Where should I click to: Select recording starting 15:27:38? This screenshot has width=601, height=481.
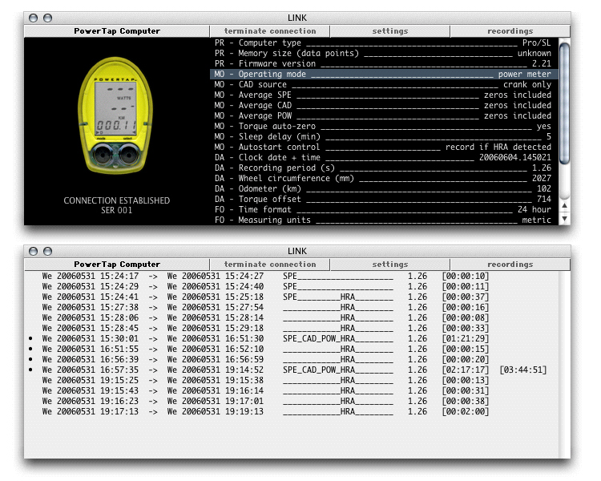[x=292, y=307]
